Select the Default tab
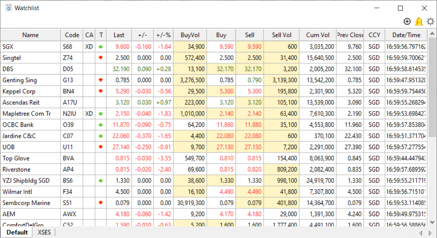This screenshot has height=238, width=437. 17,232
